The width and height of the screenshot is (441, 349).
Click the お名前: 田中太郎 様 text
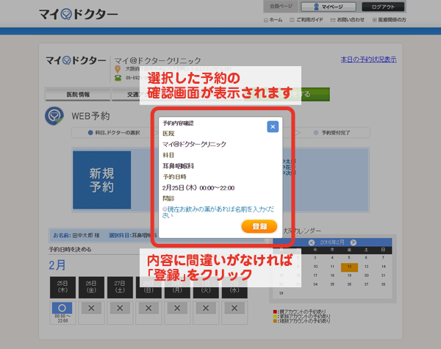click(x=76, y=235)
